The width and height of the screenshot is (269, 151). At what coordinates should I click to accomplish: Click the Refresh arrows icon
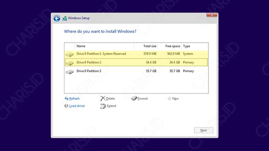(x=67, y=99)
